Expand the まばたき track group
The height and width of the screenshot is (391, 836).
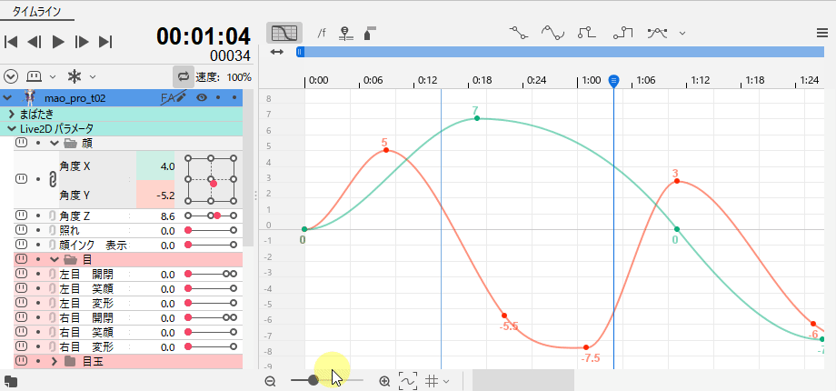pos(11,114)
